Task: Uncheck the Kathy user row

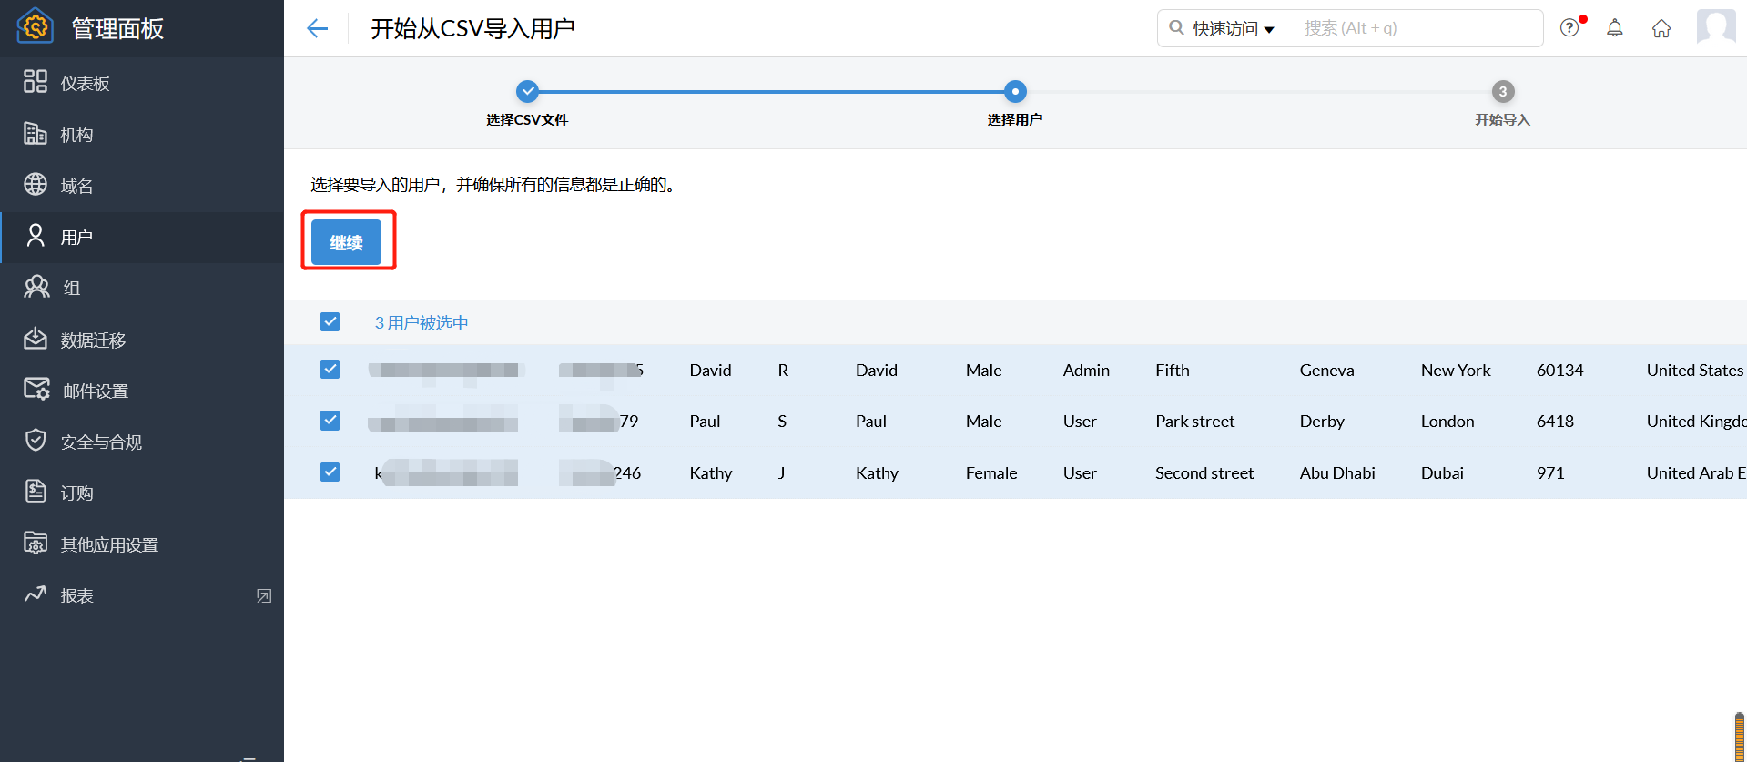Action: 330,472
